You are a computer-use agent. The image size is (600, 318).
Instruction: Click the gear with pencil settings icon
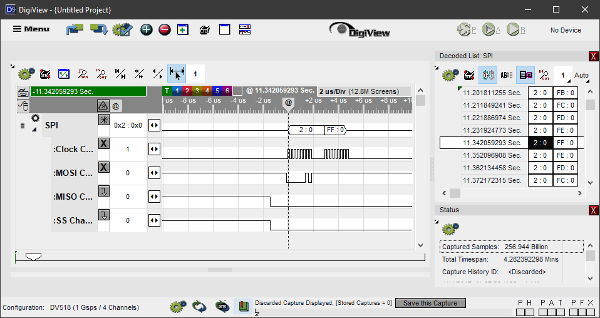pyautogui.click(x=122, y=29)
